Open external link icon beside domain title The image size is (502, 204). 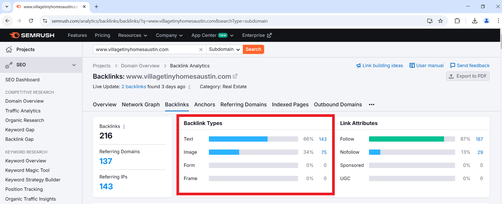(235, 76)
